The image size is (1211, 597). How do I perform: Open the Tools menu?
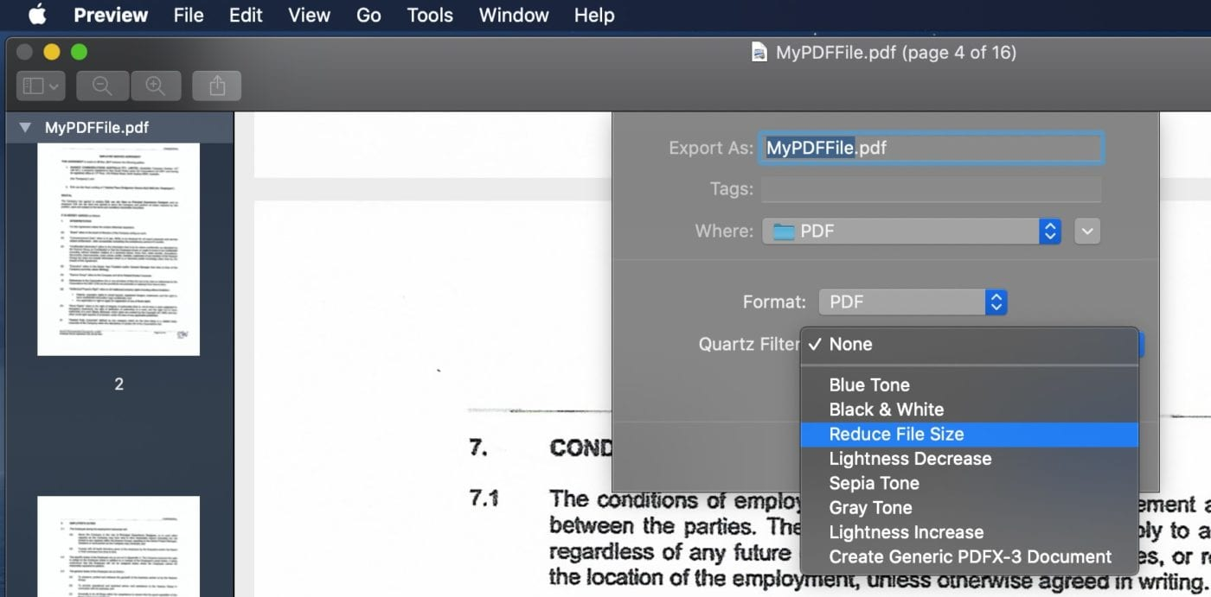429,14
